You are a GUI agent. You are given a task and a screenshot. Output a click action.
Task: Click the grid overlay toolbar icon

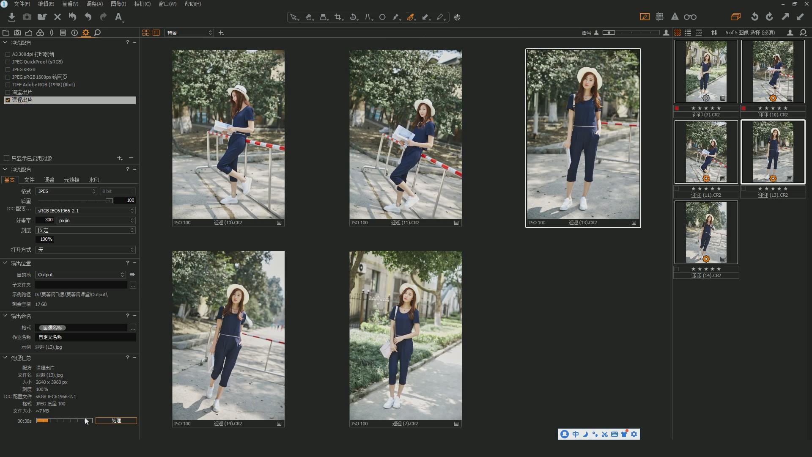pos(659,17)
